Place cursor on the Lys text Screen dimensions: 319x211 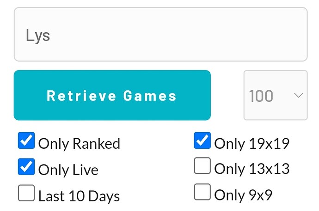[38, 35]
